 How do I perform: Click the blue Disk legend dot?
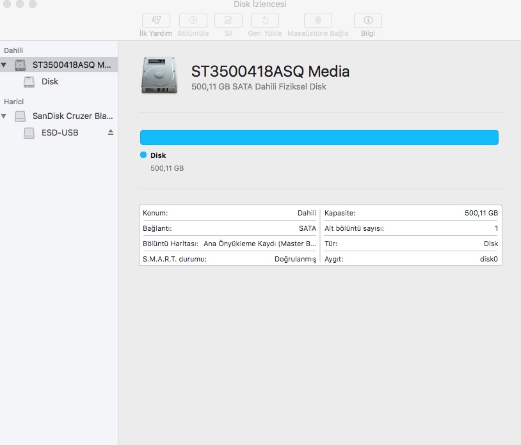[143, 155]
